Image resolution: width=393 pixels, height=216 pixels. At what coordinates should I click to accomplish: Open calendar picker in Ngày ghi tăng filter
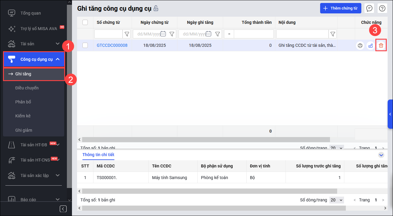click(x=209, y=34)
